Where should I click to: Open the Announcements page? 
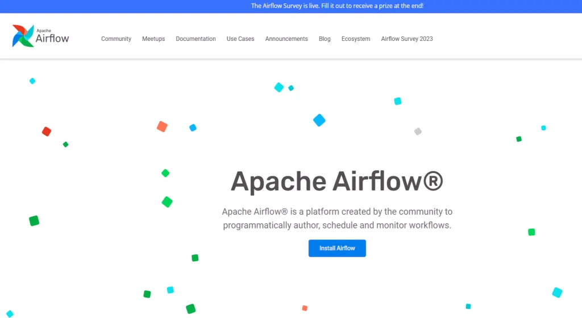(x=286, y=39)
